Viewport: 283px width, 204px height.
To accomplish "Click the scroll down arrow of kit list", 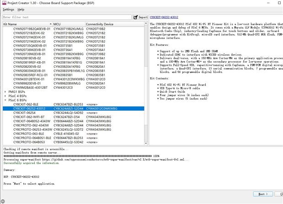I will [146, 143].
